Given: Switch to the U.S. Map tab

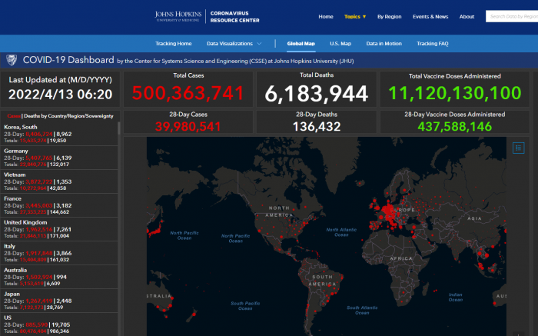Looking at the screenshot, I should pyautogui.click(x=340, y=44).
